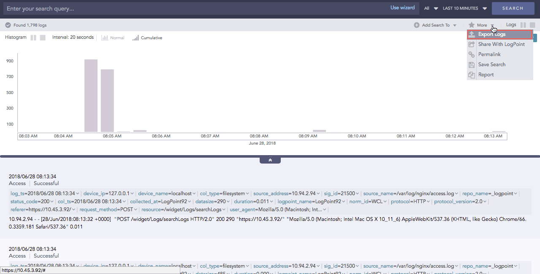Click the Use wizard link
Screen dimensions: 540x274
tap(402, 7)
